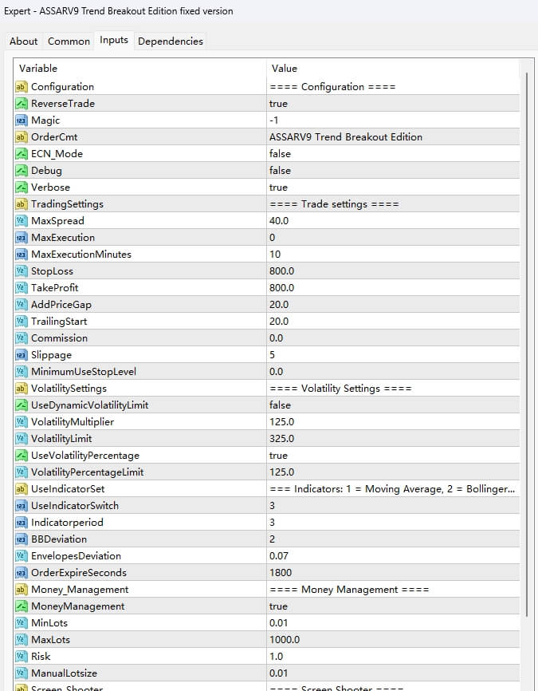Image resolution: width=538 pixels, height=691 pixels.
Task: Open the Dependencies tab
Action: [171, 41]
